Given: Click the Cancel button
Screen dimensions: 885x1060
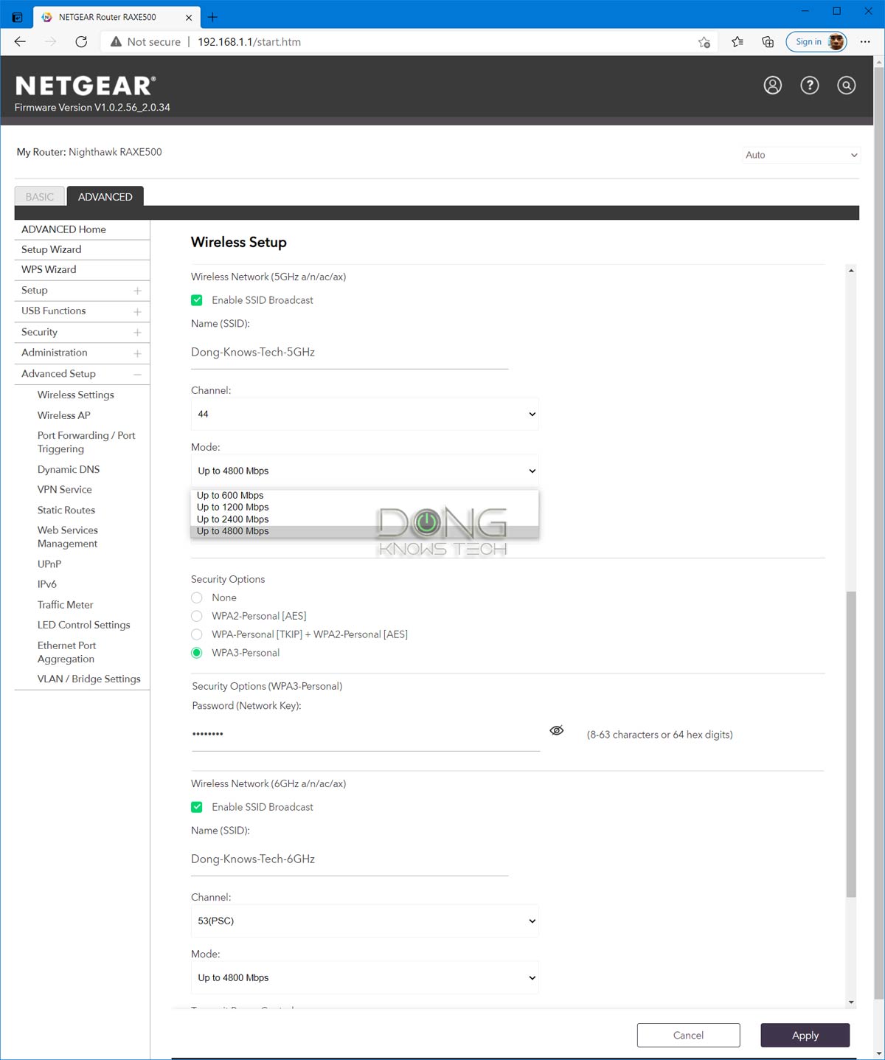Looking at the screenshot, I should [688, 1035].
